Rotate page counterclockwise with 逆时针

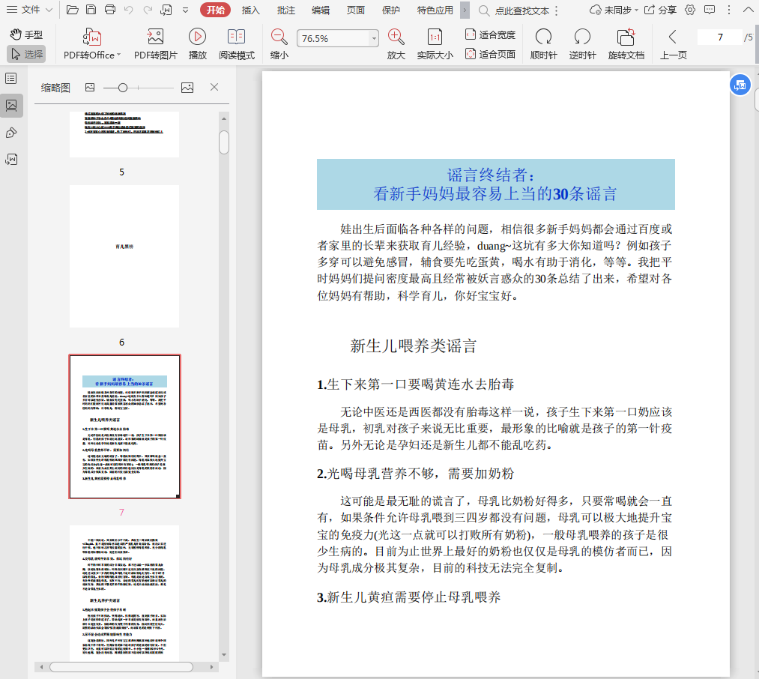pyautogui.click(x=582, y=37)
